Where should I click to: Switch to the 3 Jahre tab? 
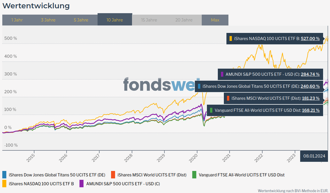[x=48, y=20]
